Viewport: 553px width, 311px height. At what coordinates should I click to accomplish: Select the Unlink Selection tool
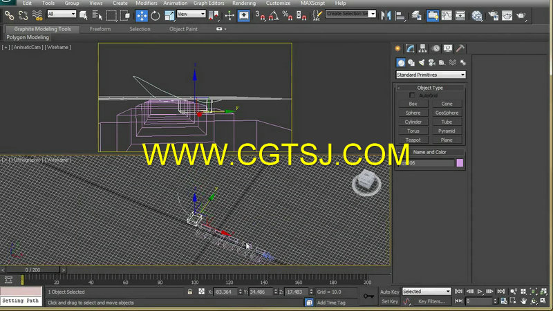point(23,15)
